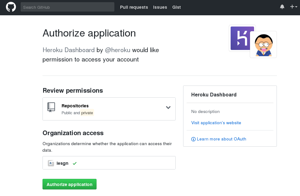Click the Heroku purple logo image

[242, 38]
